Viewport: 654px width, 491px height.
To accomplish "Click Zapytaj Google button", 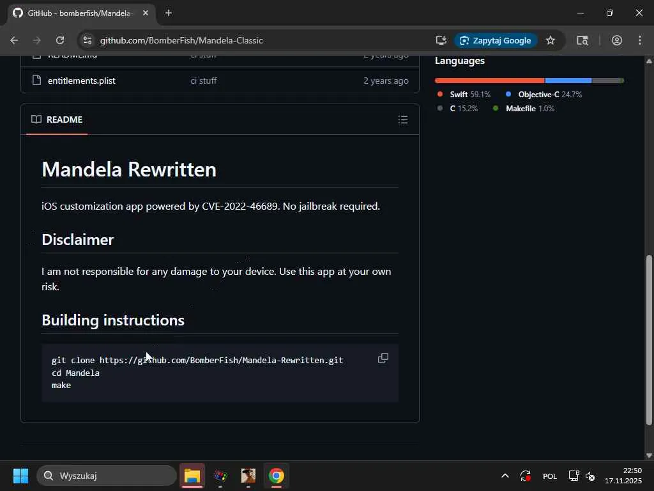I will pyautogui.click(x=496, y=40).
